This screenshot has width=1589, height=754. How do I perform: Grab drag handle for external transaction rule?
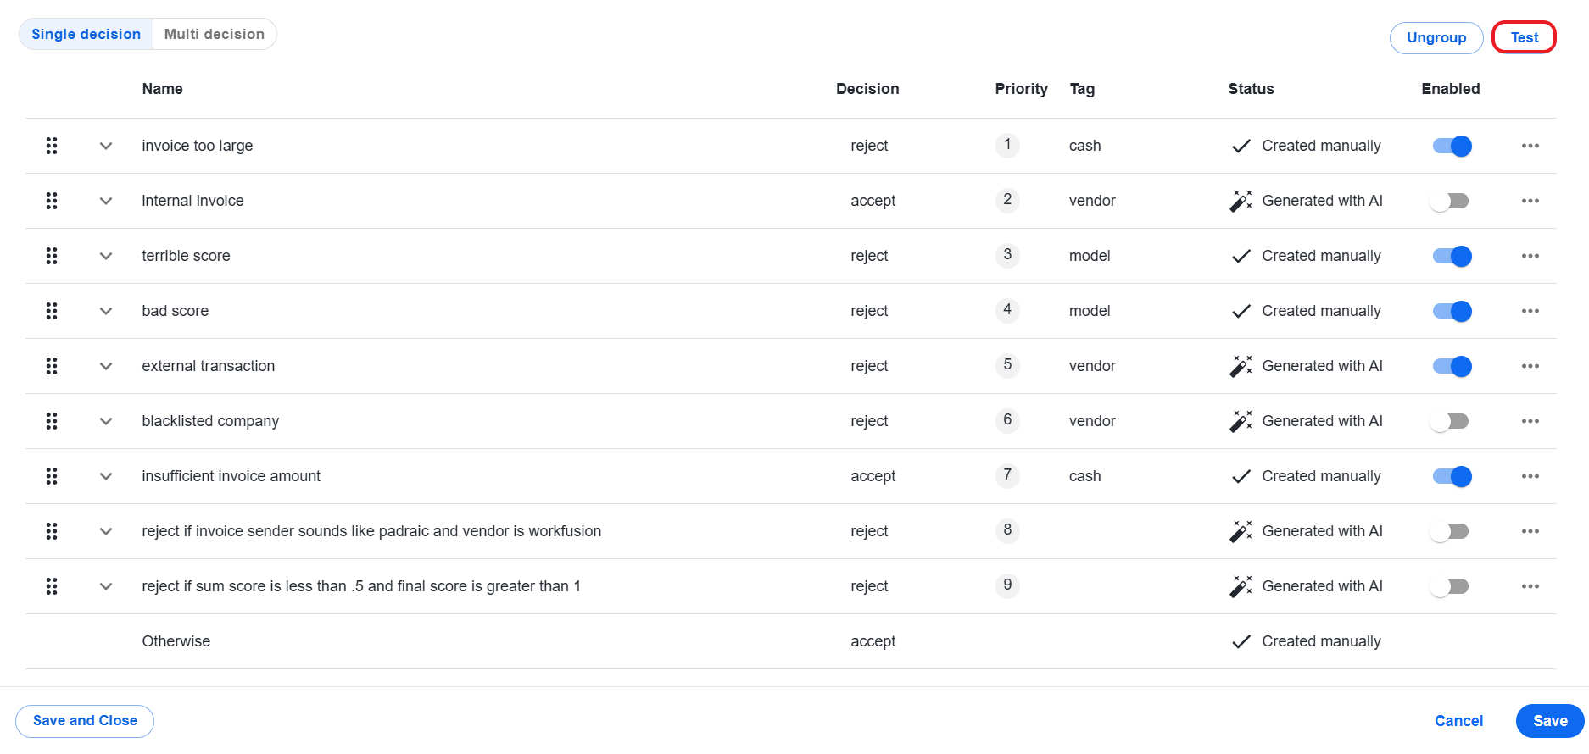[x=52, y=366]
